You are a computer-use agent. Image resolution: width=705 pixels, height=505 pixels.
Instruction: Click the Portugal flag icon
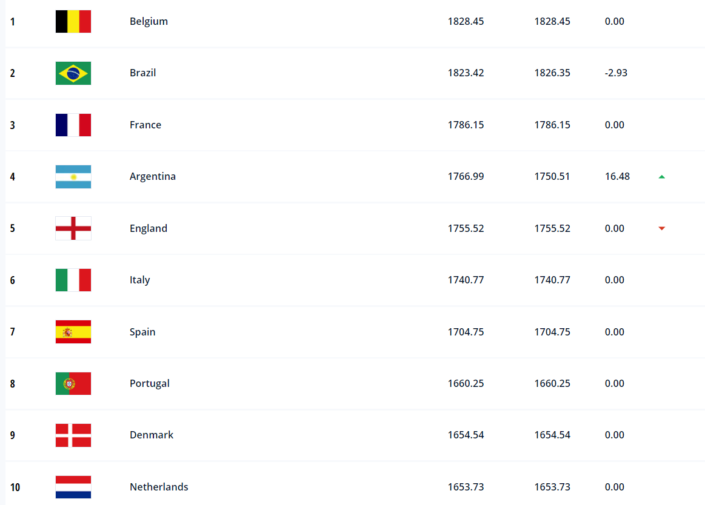pyautogui.click(x=73, y=383)
